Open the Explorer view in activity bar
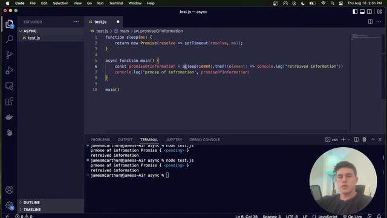The image size is (387, 218). pyautogui.click(x=10, y=24)
